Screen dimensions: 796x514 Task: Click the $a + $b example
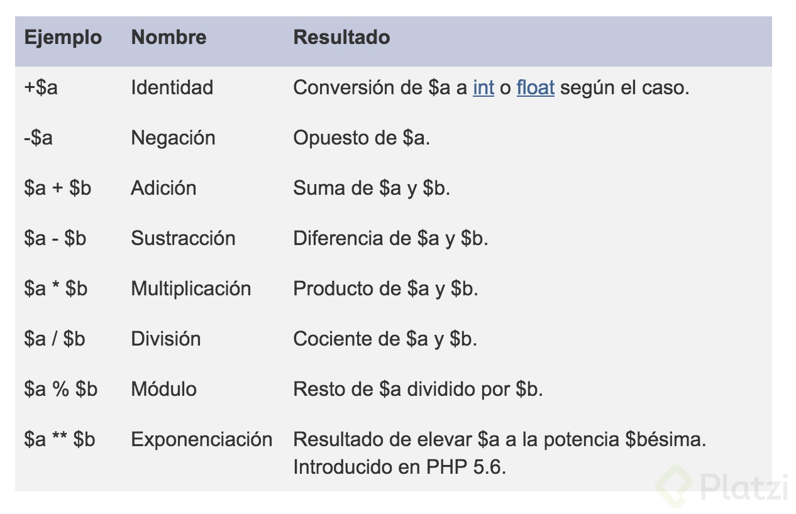[58, 188]
